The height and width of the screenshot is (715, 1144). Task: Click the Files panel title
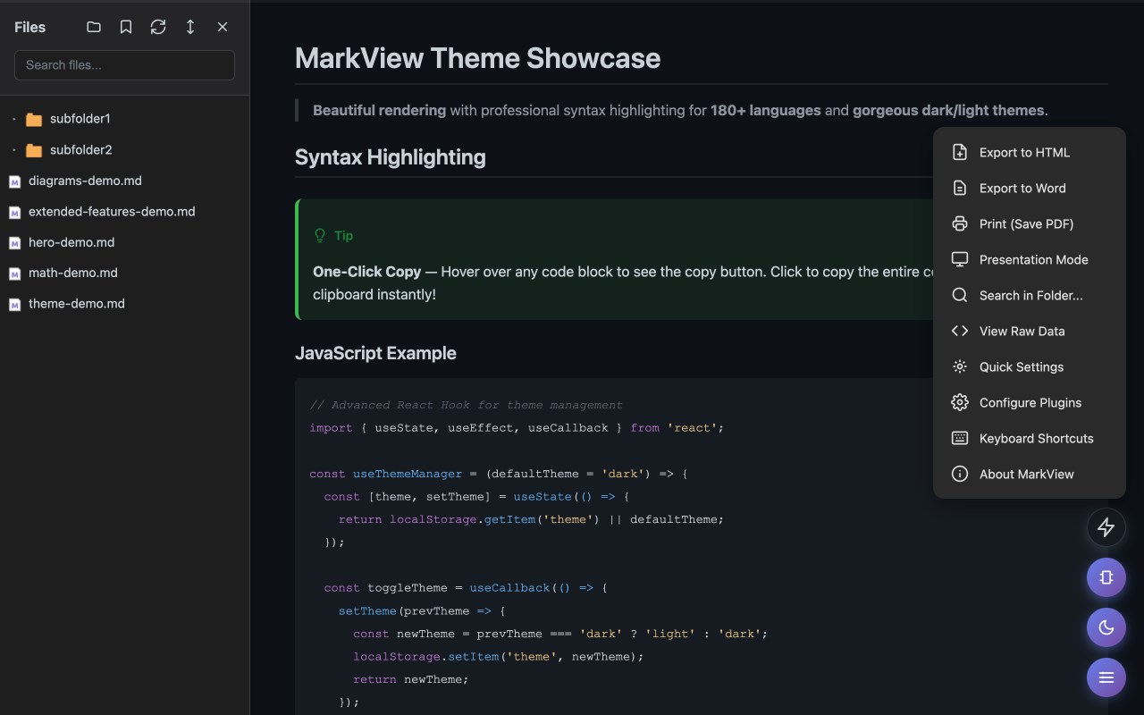pyautogui.click(x=30, y=27)
